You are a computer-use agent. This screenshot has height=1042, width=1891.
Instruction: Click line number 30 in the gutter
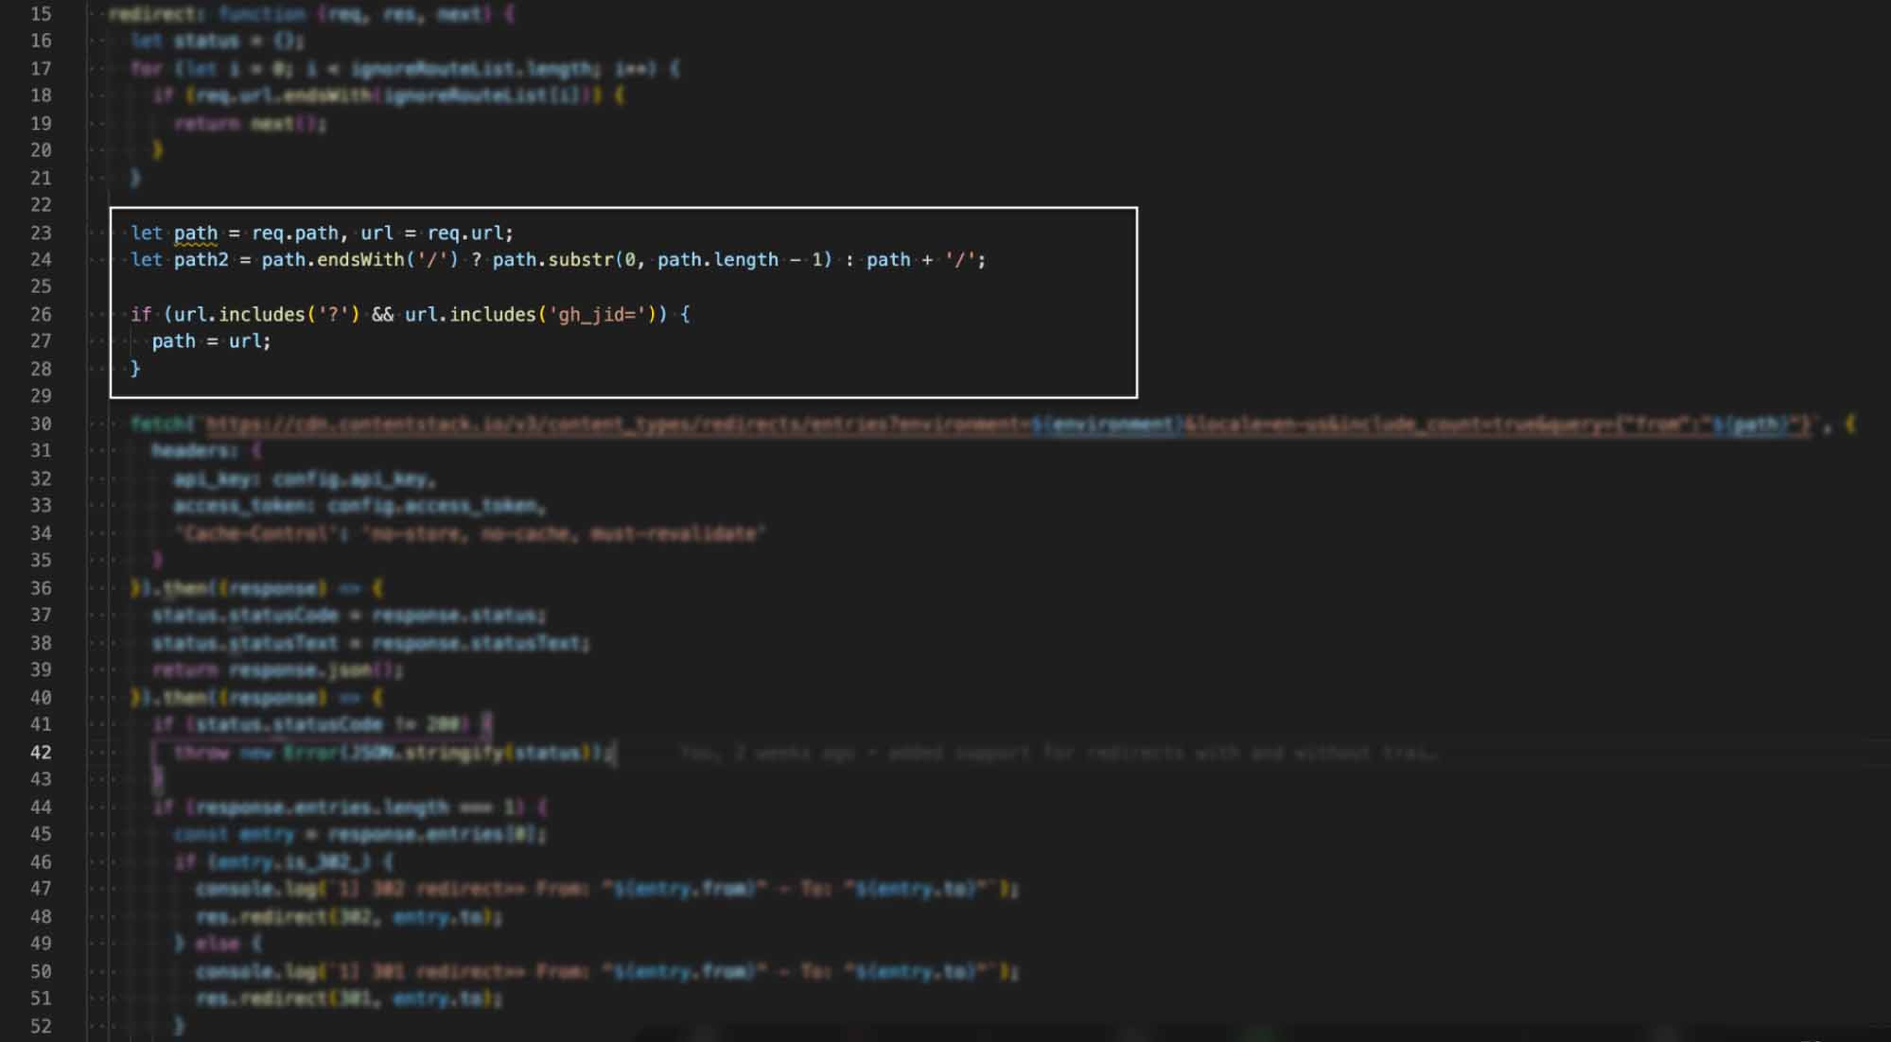click(x=41, y=423)
